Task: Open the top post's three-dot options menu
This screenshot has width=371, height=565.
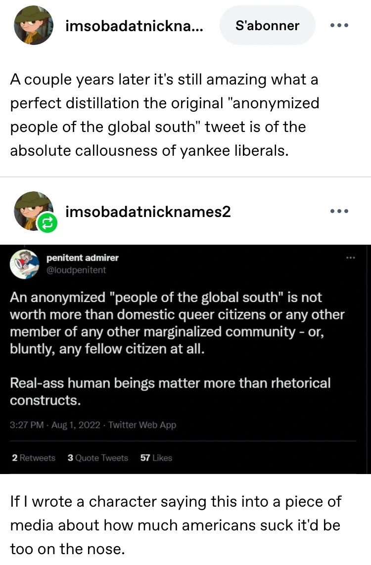Action: [339, 25]
